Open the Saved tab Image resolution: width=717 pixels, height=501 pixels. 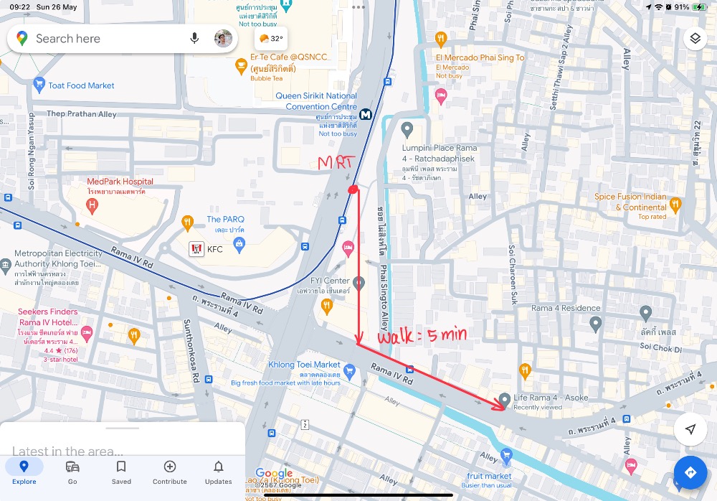pyautogui.click(x=121, y=472)
